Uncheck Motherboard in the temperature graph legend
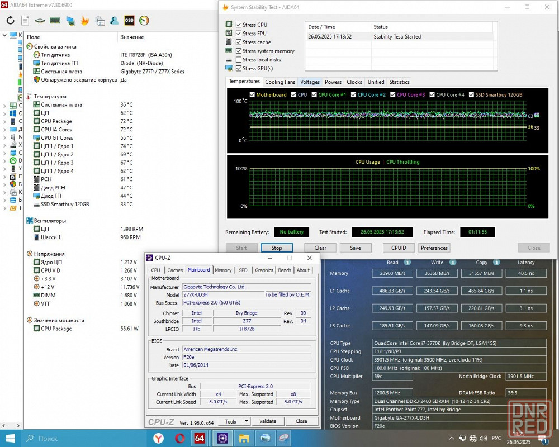Screen dimensions: 559x447 pos(252,94)
